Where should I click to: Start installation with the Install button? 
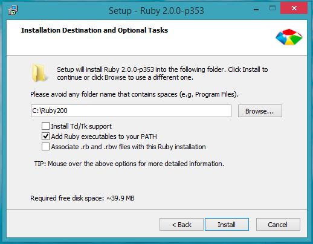point(227,224)
